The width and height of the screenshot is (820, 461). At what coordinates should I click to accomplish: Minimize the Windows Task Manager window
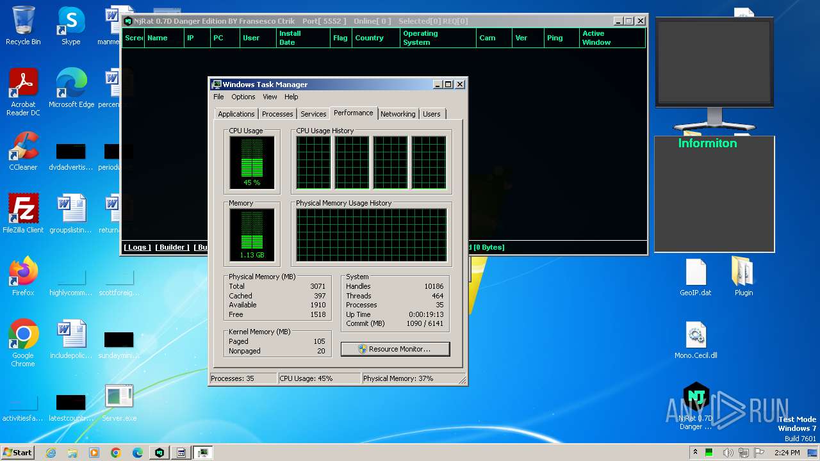click(x=438, y=84)
